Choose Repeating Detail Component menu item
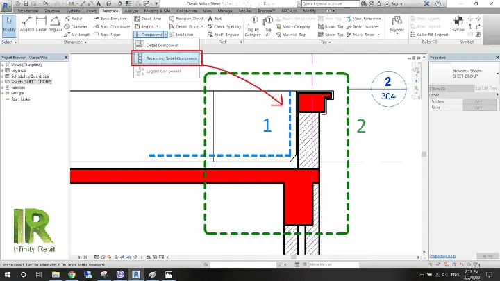500x281 pixels. (x=167, y=58)
